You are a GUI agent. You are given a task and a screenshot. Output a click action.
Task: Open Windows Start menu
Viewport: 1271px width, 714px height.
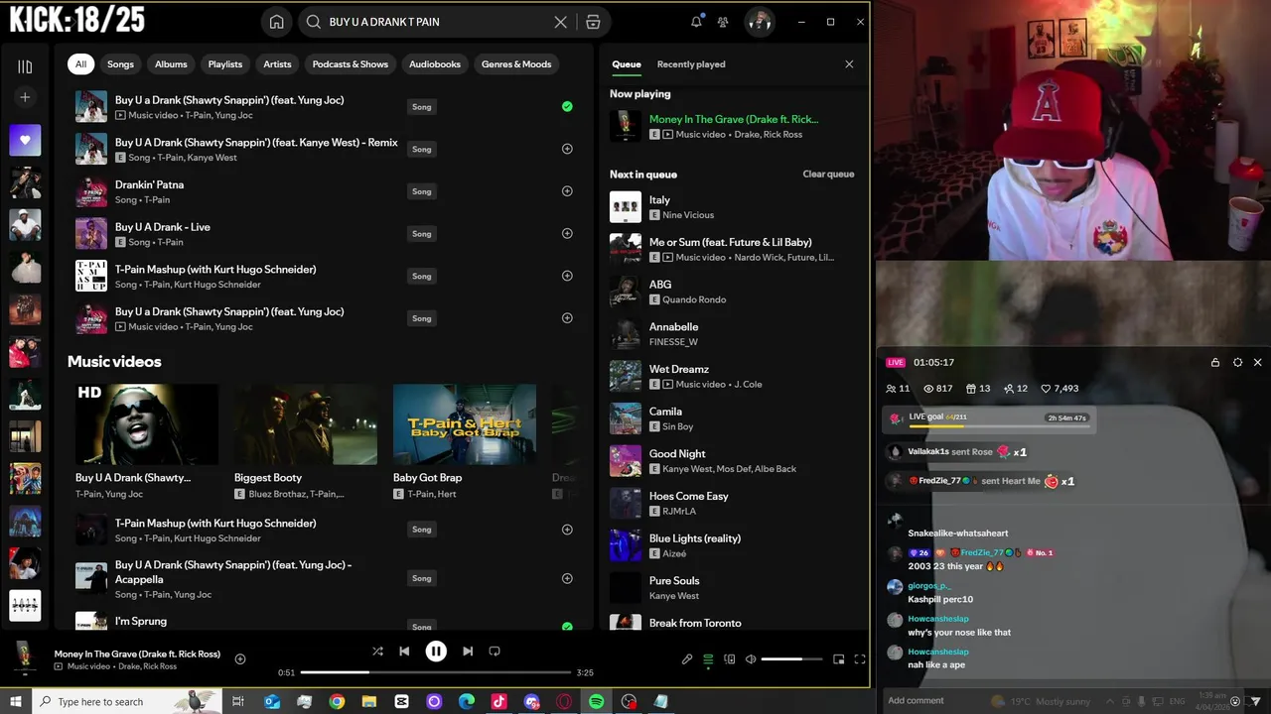point(16,702)
